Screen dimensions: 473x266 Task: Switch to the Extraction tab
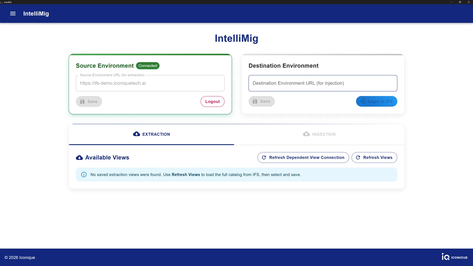click(x=152, y=134)
